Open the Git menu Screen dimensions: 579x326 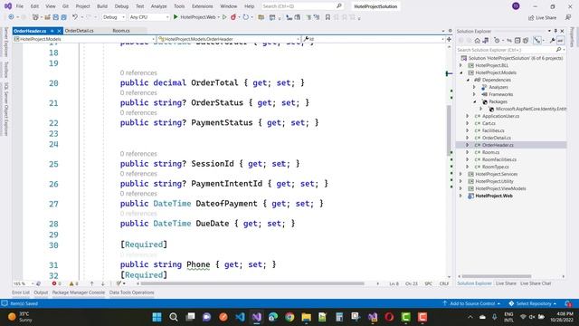pos(65,6)
